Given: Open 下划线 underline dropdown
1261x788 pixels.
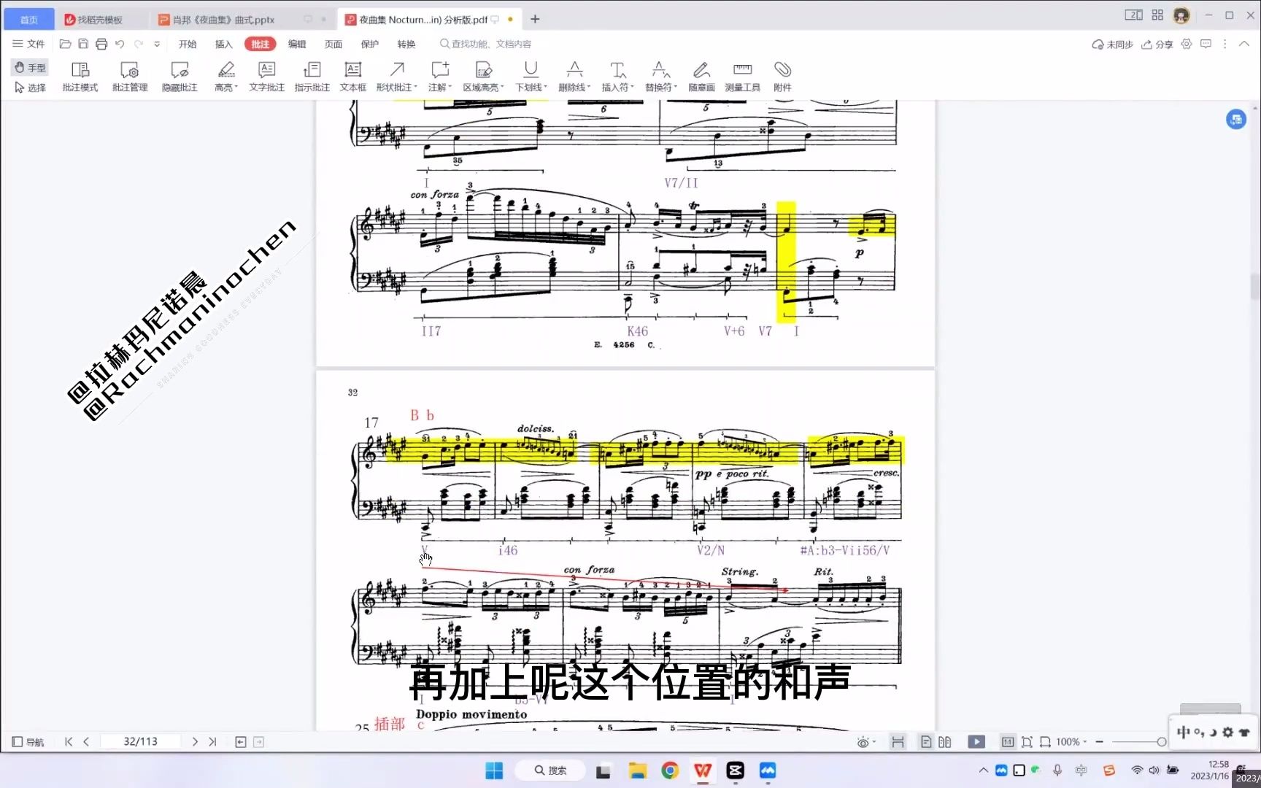Looking at the screenshot, I should click(x=531, y=77).
